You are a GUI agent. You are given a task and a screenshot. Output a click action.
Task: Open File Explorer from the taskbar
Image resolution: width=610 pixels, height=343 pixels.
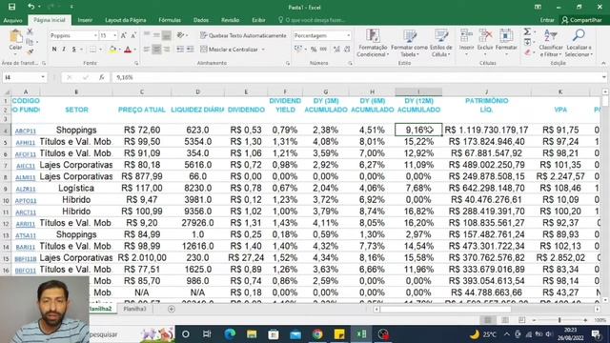(252, 334)
